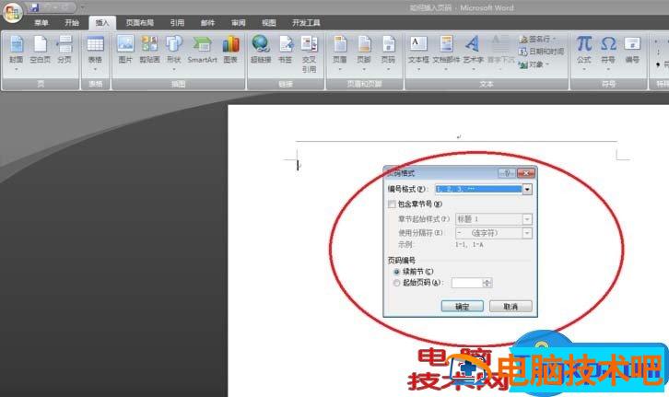Insert date and time (日期和时间)
Screen dimensions: 669x397
click(541, 52)
